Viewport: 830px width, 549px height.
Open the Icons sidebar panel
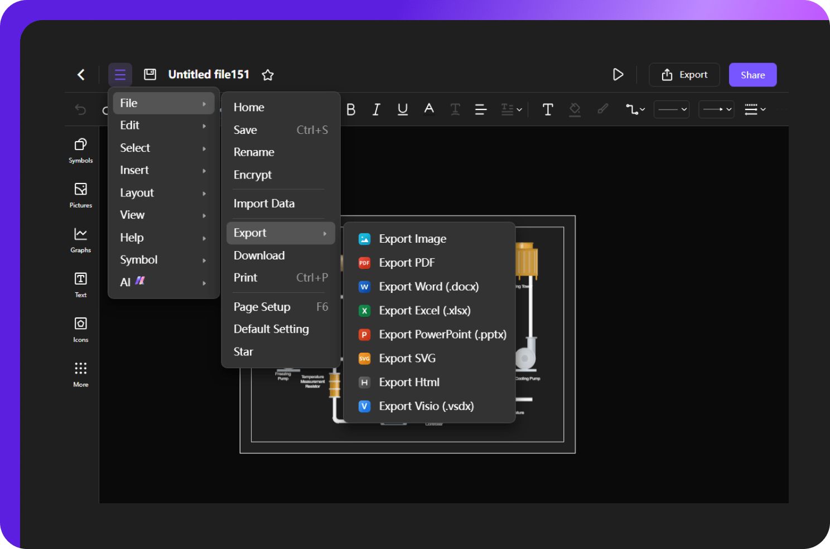point(81,330)
